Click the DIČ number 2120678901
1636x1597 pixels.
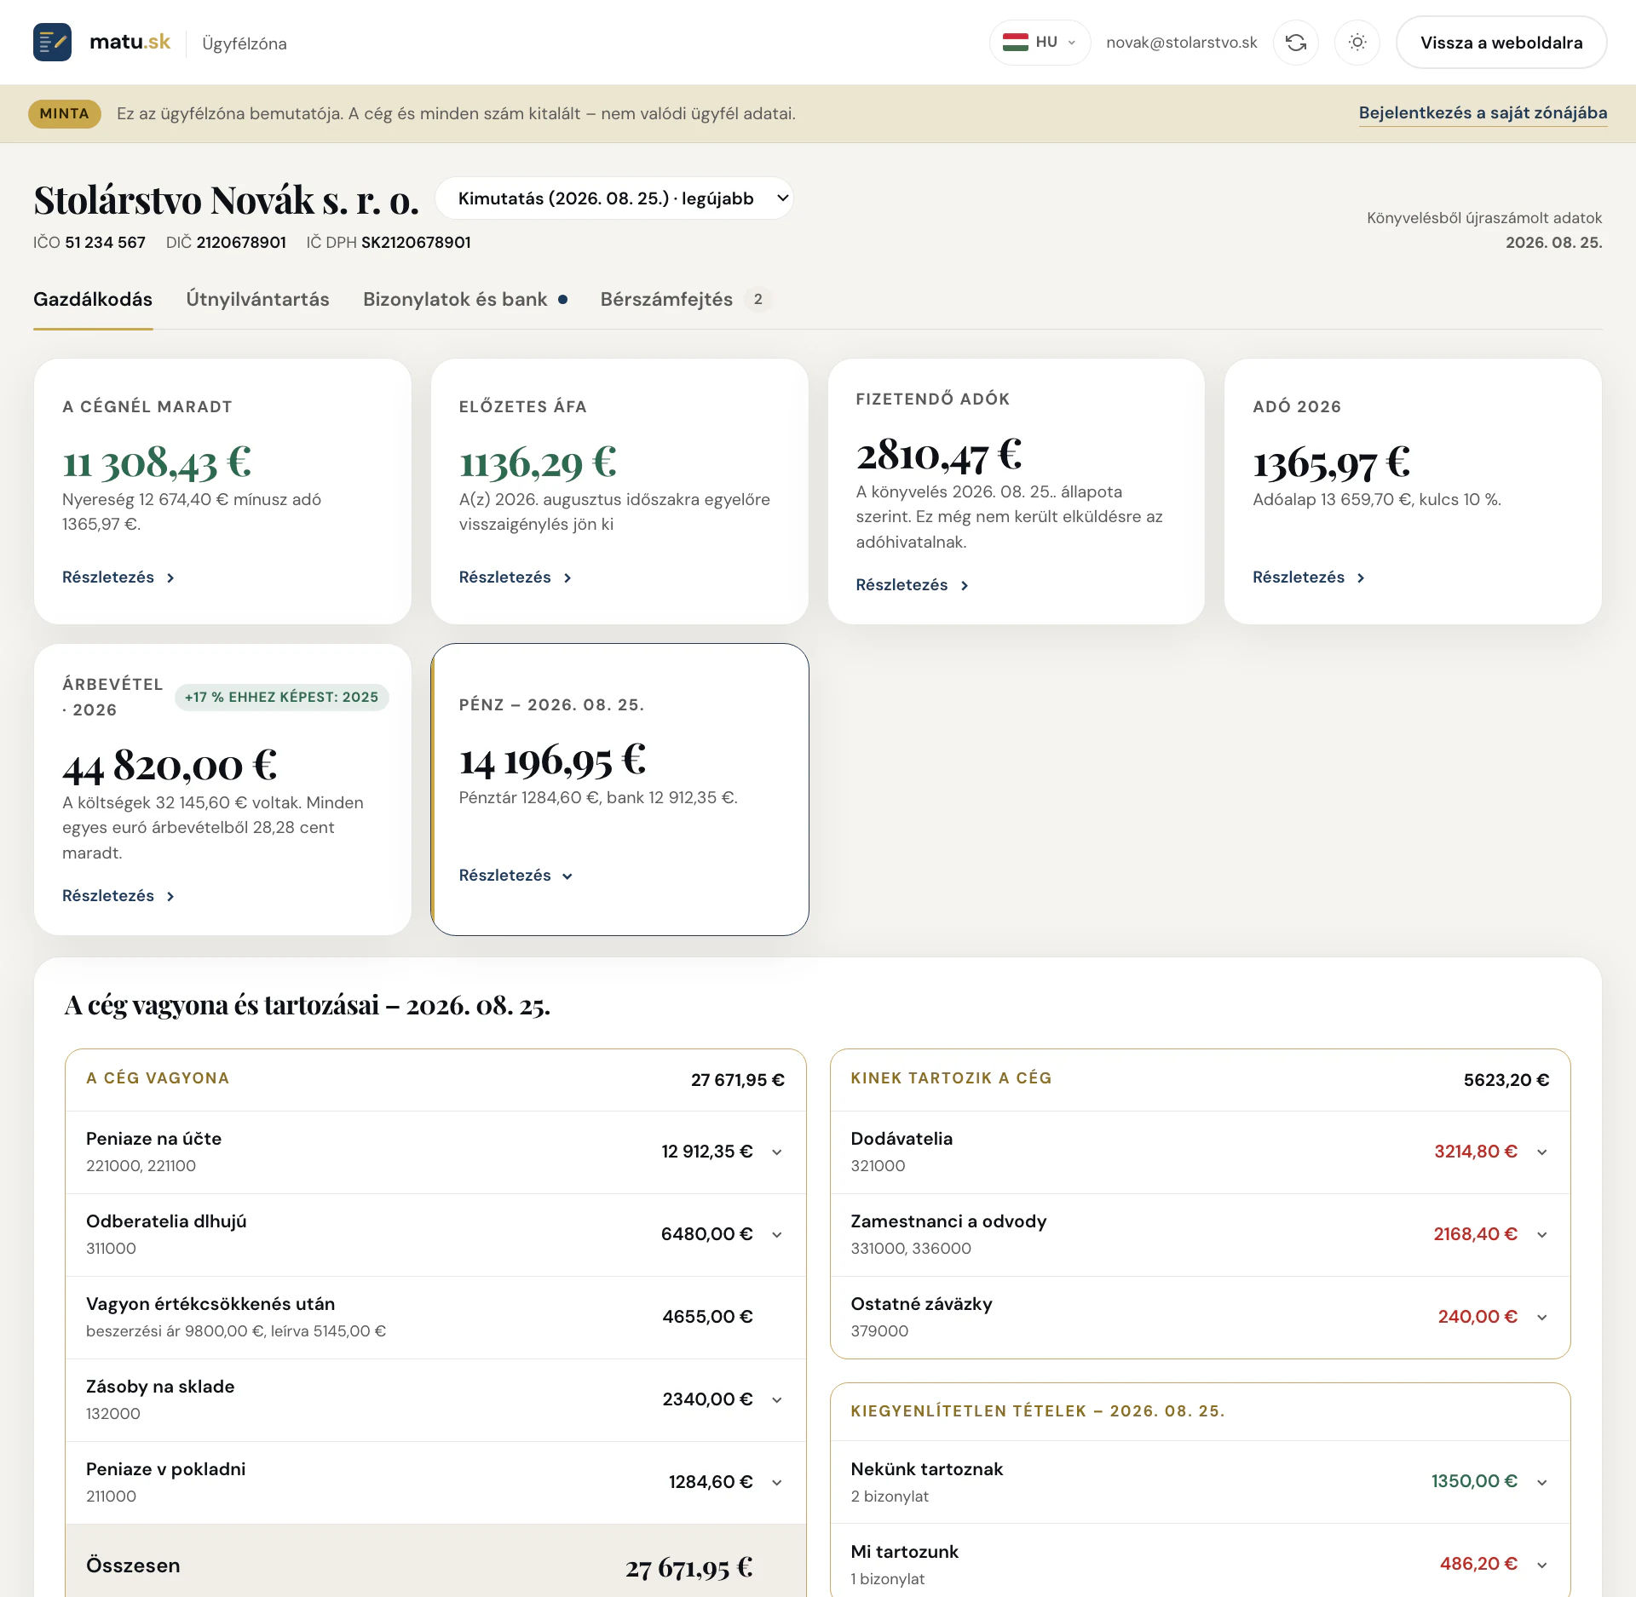point(241,242)
